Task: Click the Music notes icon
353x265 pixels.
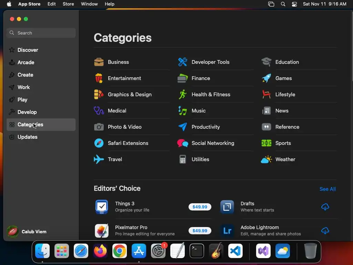Action: tap(182, 111)
